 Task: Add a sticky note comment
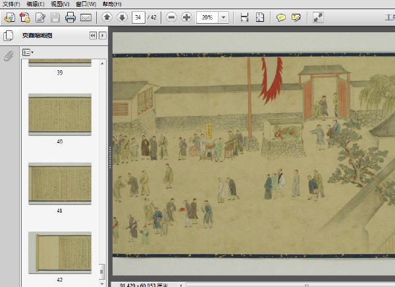coord(281,17)
